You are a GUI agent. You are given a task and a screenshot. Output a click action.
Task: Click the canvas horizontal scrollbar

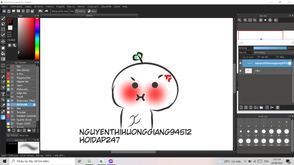tap(133, 152)
